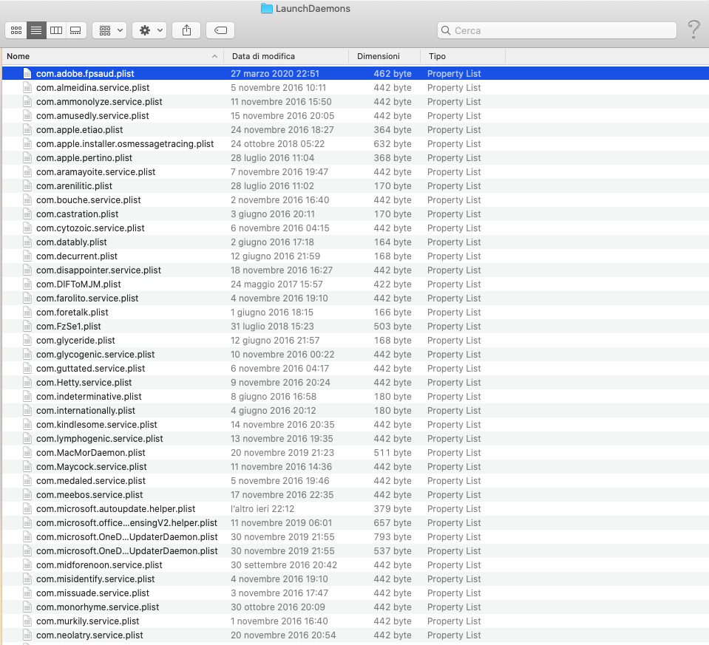
Task: Select the file named com.murkily.service.plist
Action: (x=87, y=620)
